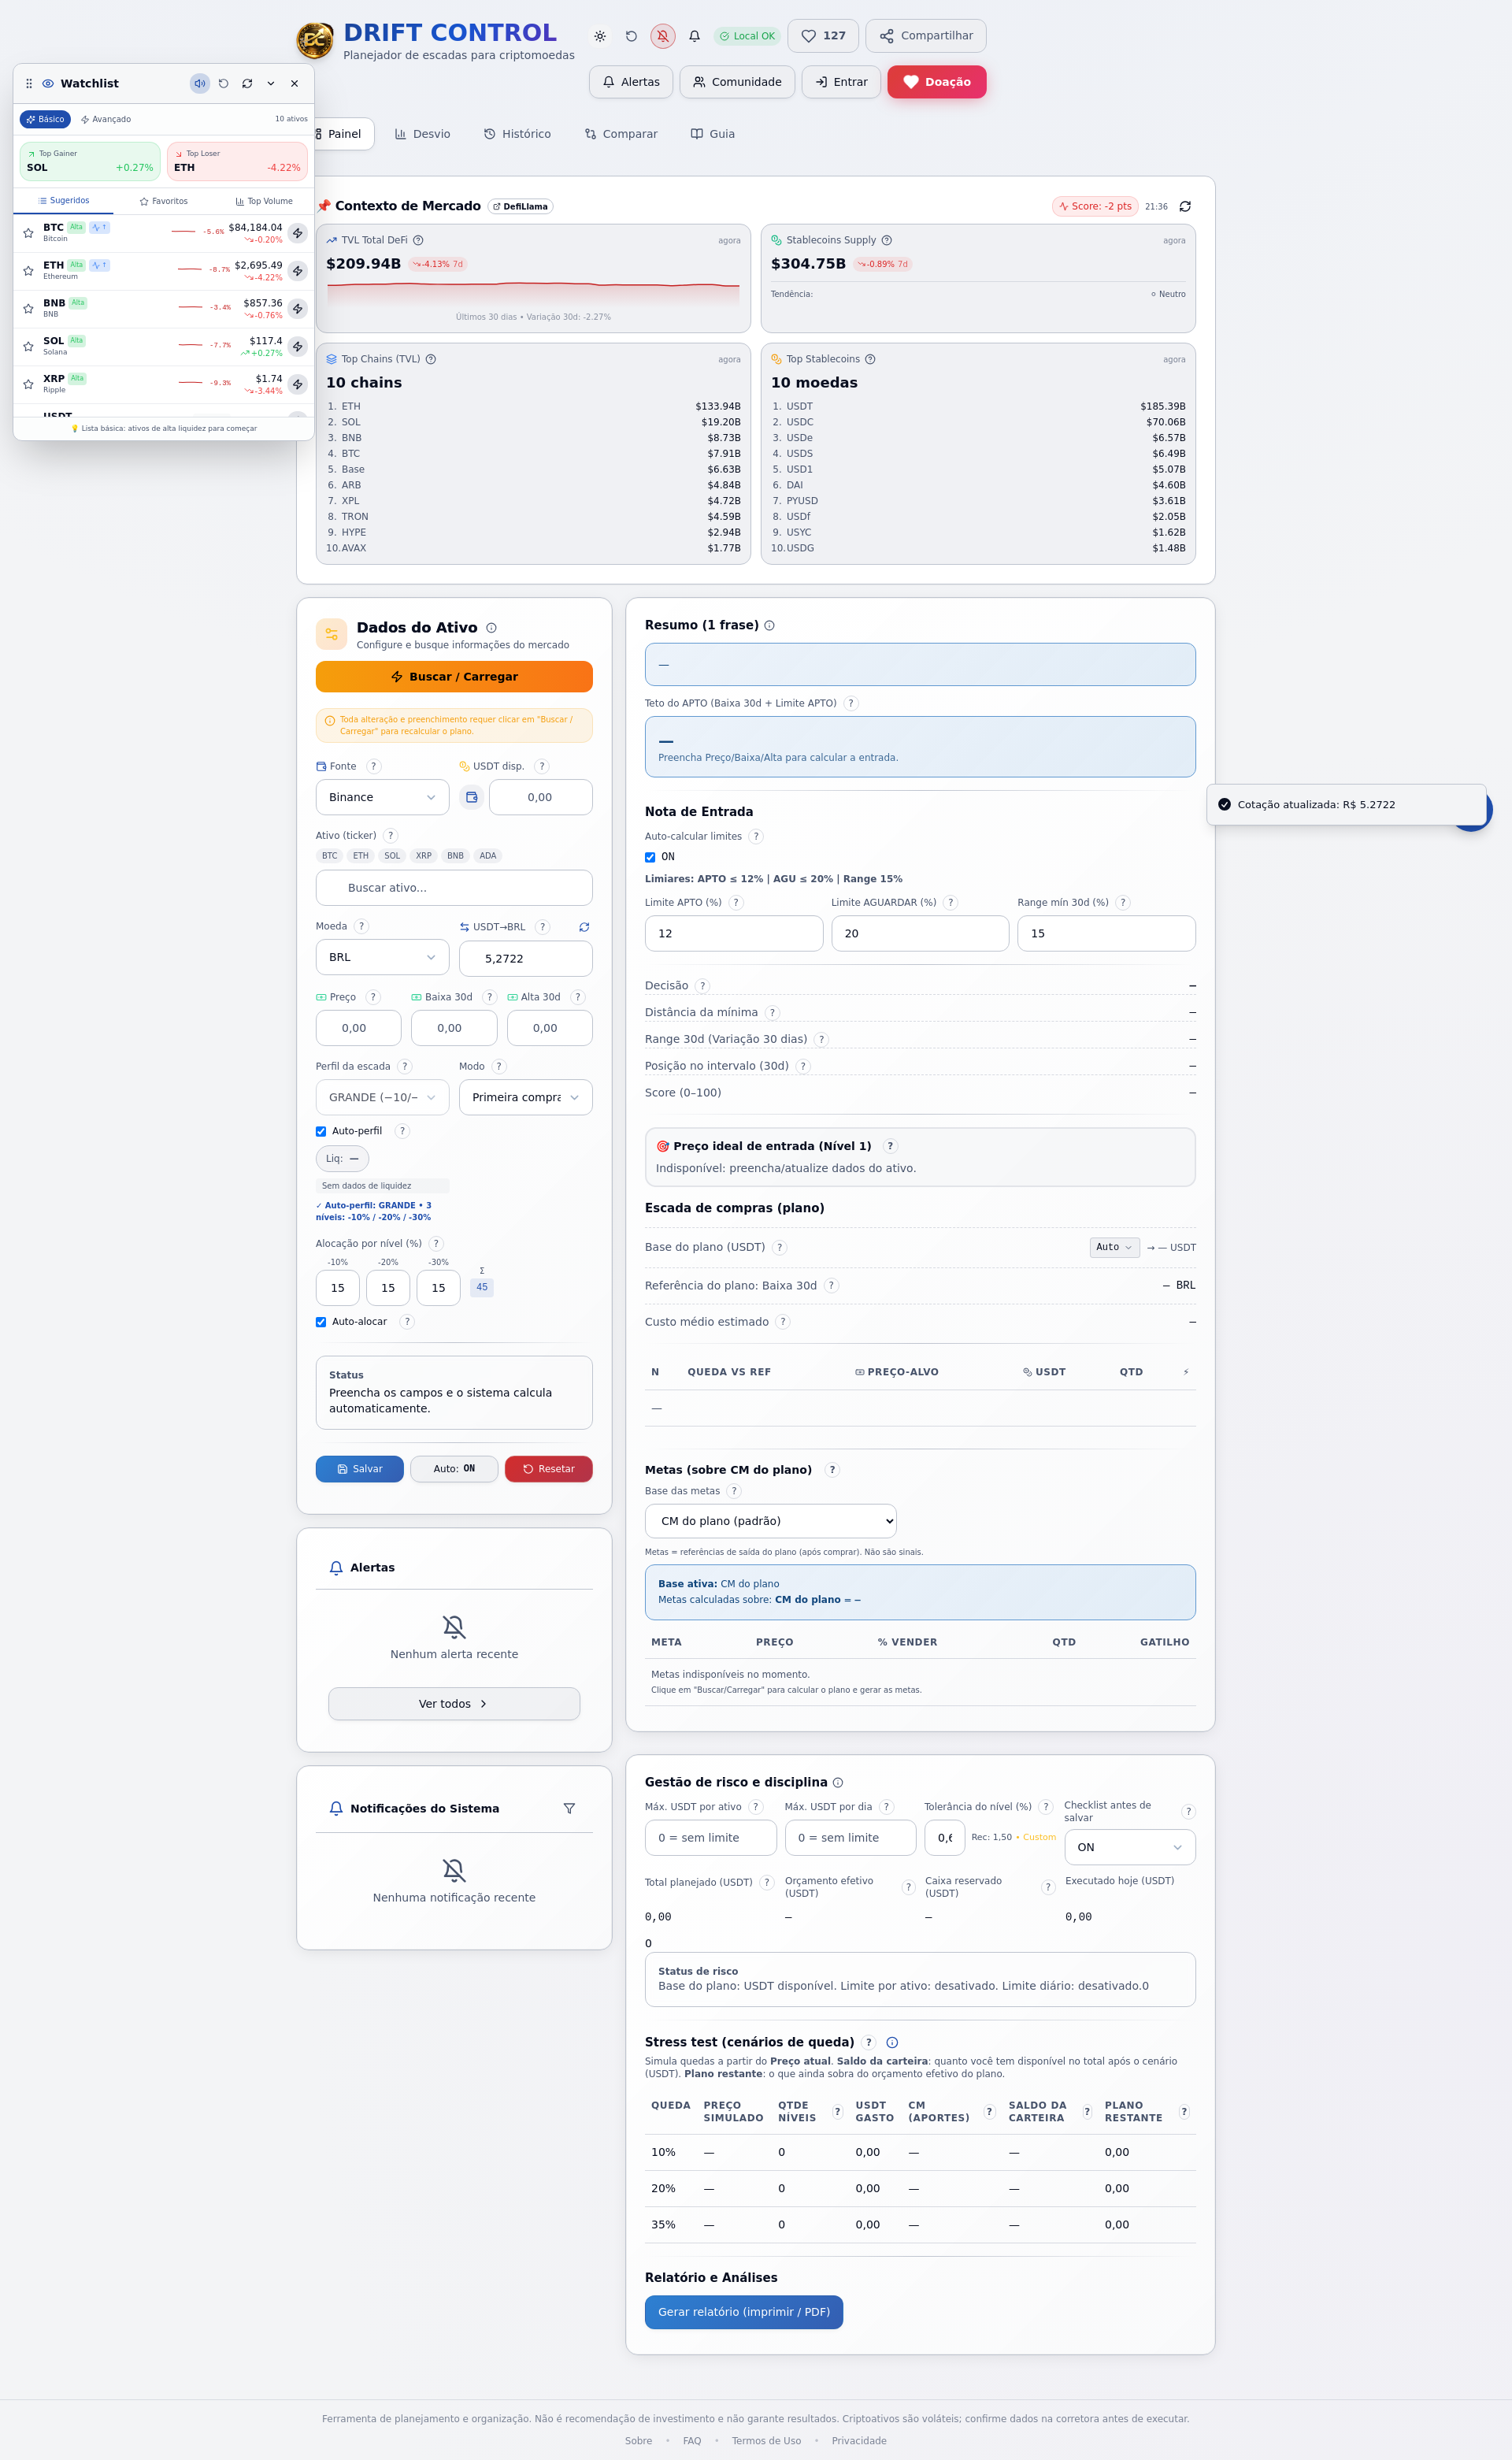
Task: Disable the Auto-perfil checkbox
Action: click(x=321, y=1132)
